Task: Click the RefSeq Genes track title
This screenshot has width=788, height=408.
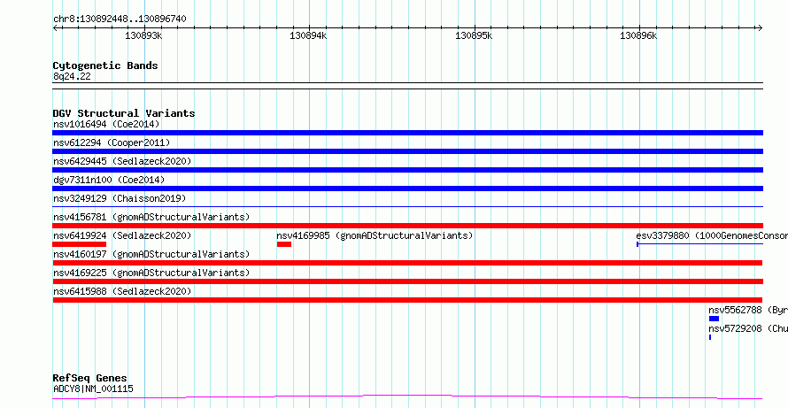Action: click(x=89, y=378)
